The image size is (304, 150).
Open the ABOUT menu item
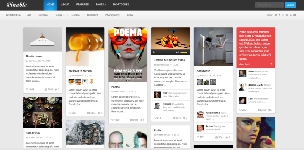[65, 5]
